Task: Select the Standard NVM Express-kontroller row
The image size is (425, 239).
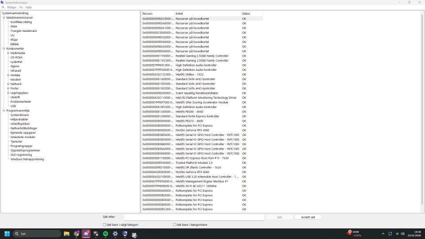Action: pos(202,116)
